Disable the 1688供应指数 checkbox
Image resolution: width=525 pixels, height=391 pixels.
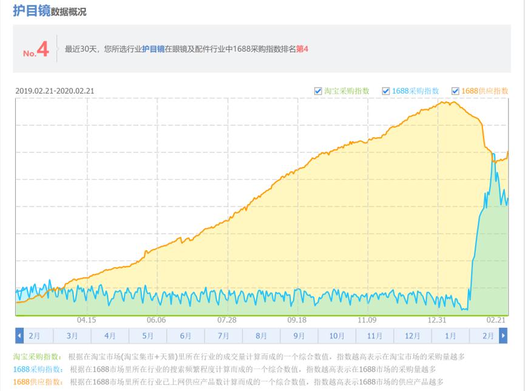tap(455, 91)
